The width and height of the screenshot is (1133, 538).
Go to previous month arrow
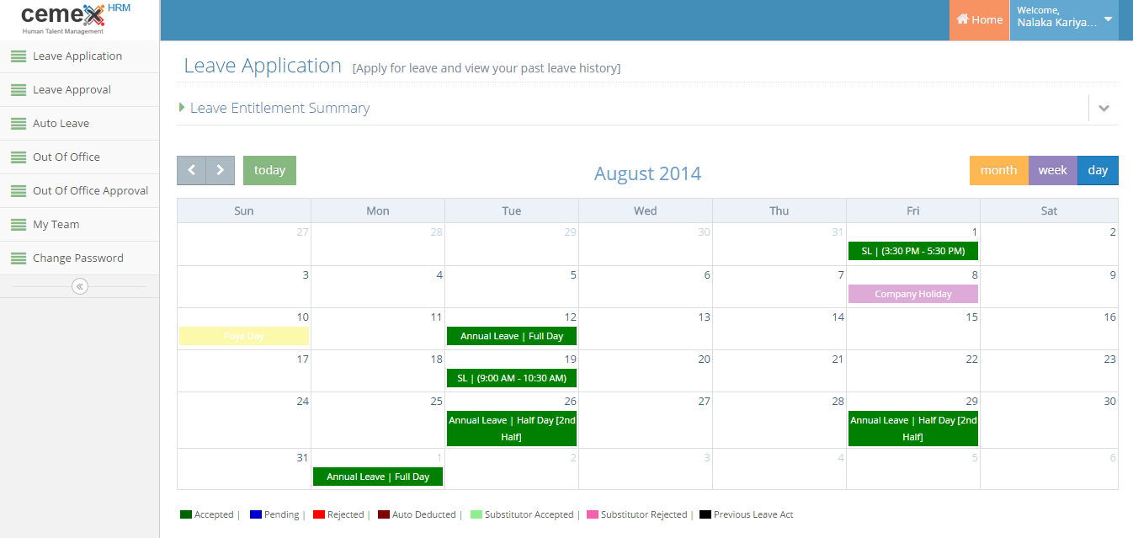tap(191, 170)
